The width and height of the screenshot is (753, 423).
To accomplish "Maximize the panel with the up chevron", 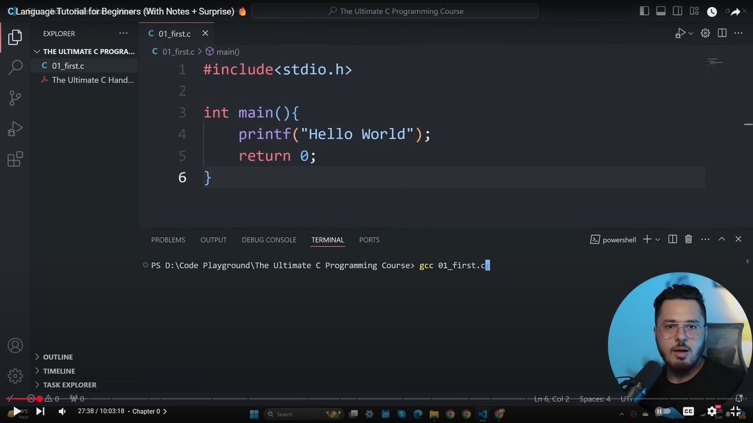I will tap(722, 239).
